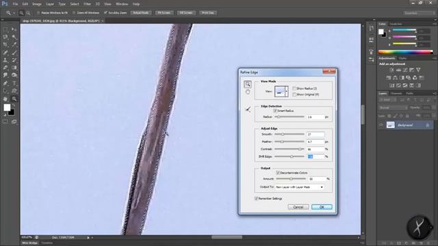Open the layer blend mode dropdown
438x246 pixels.
[x=393, y=108]
